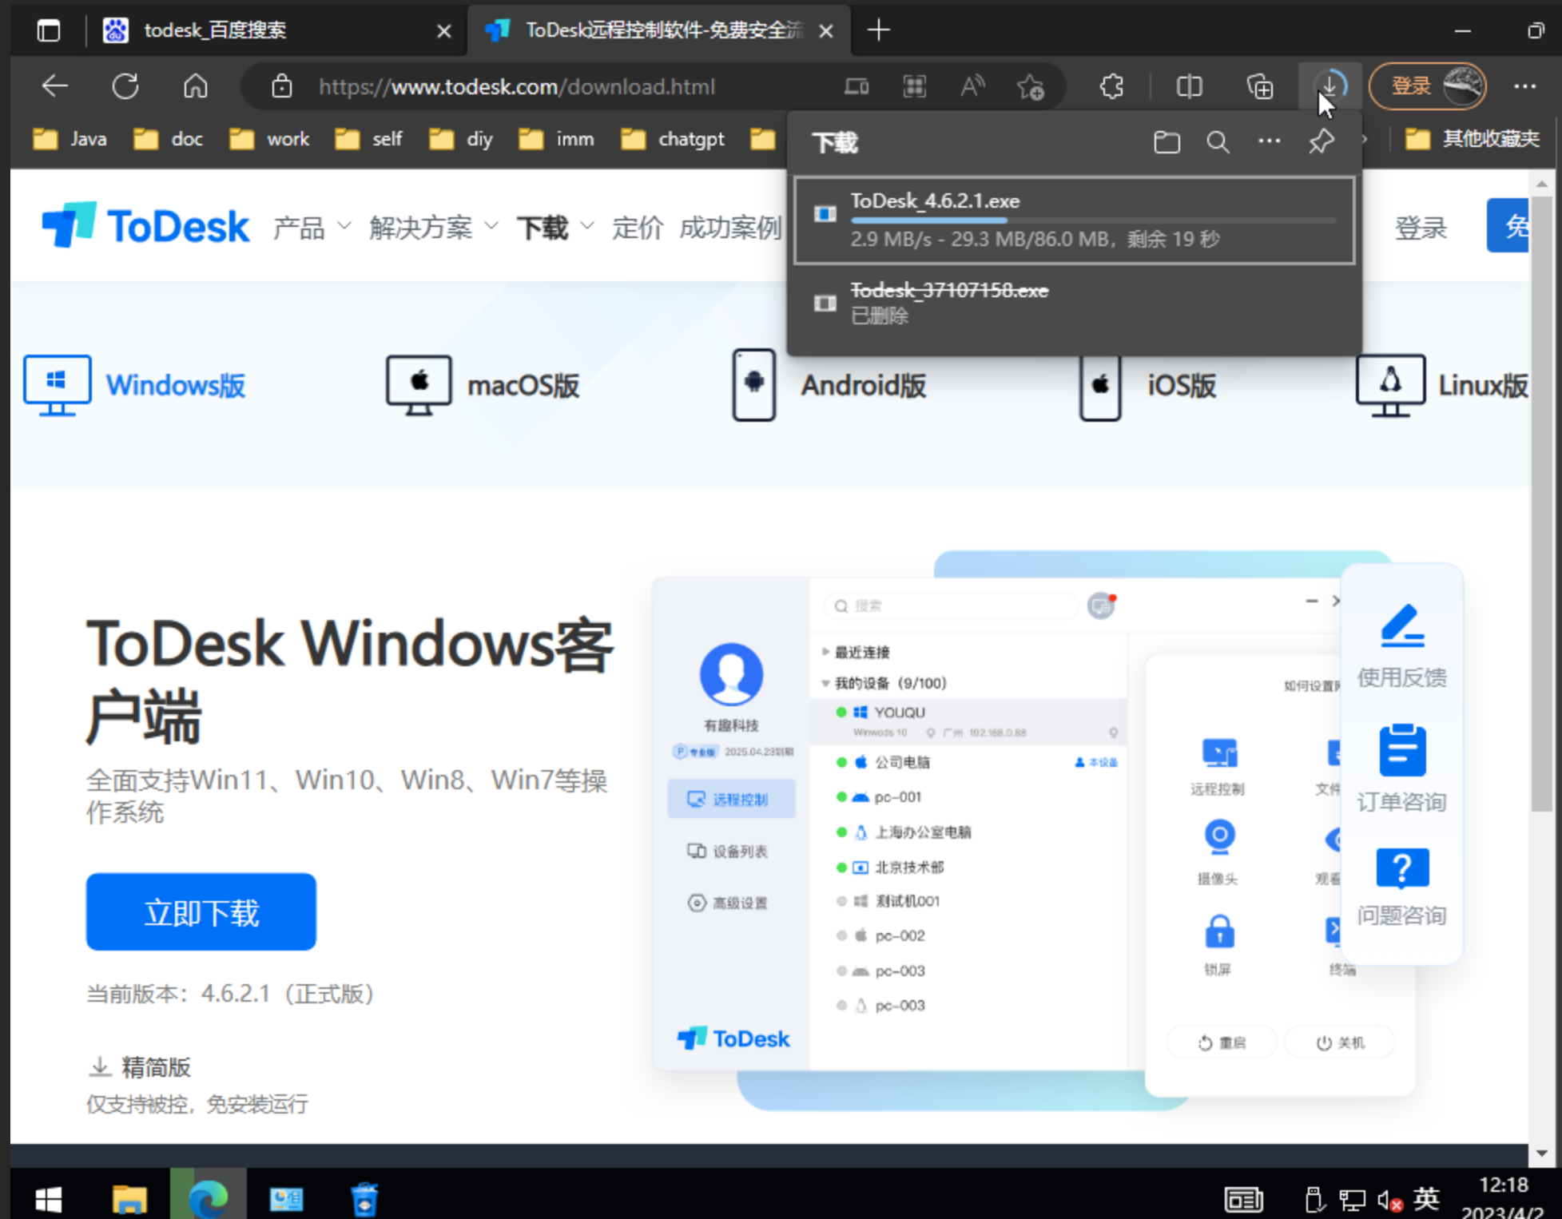Viewport: 1562px width, 1219px height.
Task: Go back to the previous page
Action: point(54,85)
